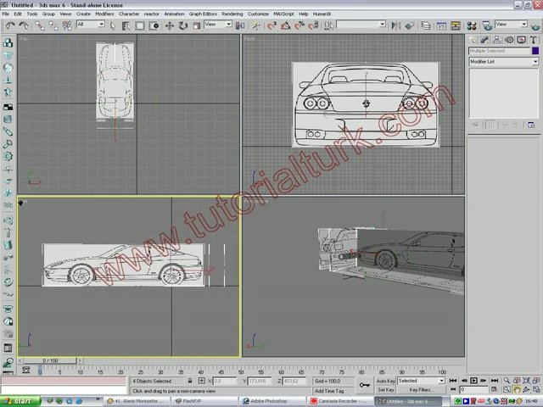Switch to the Display command panel tab

click(521, 40)
